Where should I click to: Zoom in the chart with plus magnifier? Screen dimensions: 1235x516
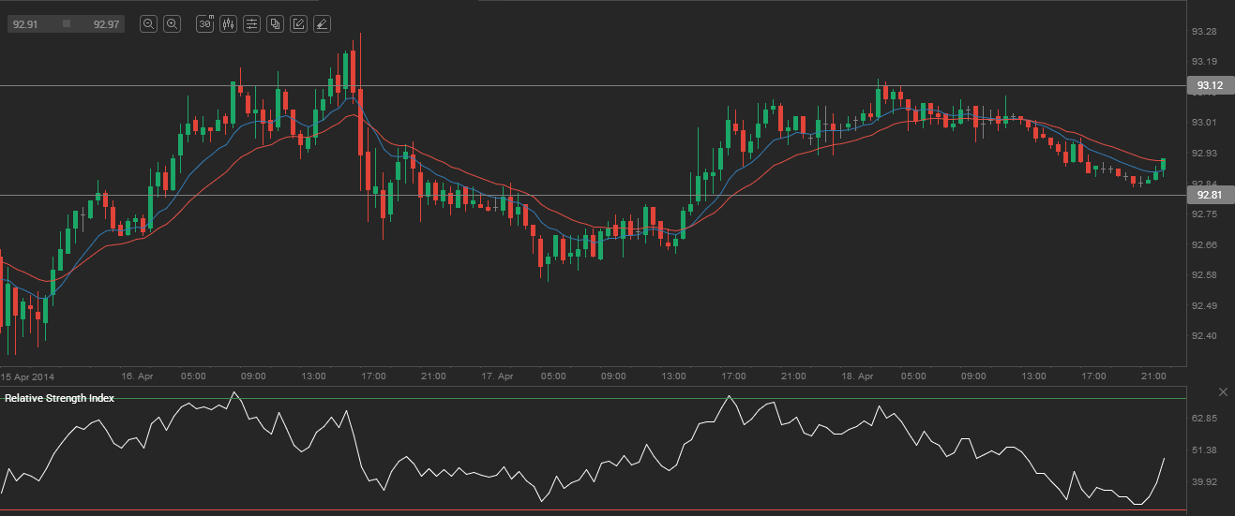tap(173, 24)
